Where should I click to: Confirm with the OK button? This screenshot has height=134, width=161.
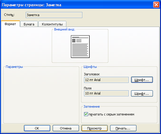coord(37,128)
